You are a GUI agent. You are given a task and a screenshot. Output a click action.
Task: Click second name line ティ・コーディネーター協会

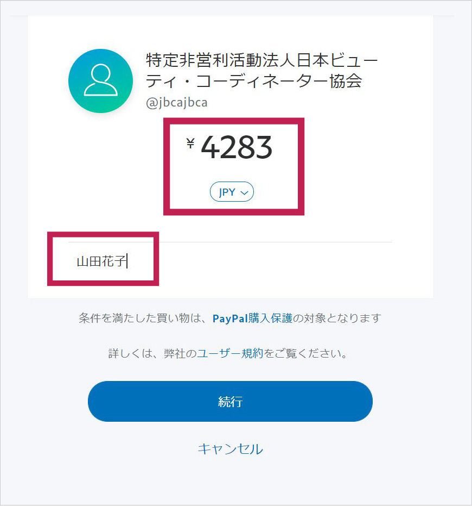point(254,81)
